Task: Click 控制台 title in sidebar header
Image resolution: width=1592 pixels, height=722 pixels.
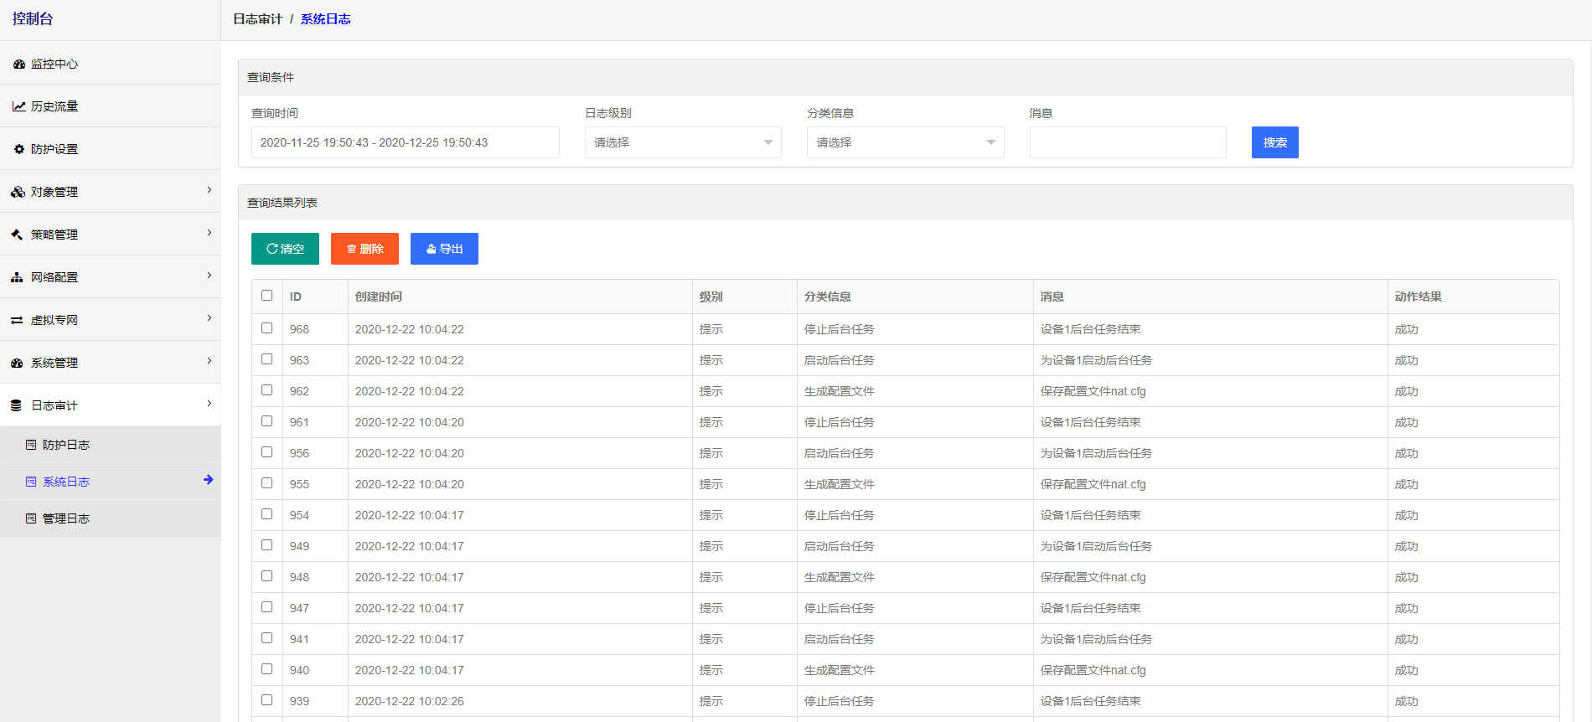Action: pyautogui.click(x=33, y=18)
